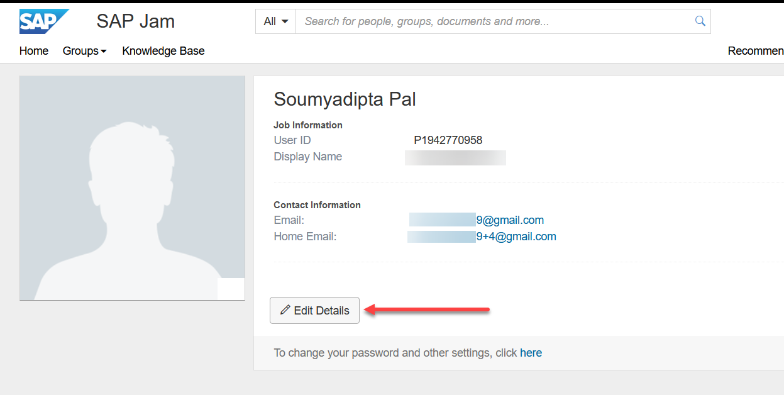Viewport: 784px width, 395px height.
Task: Click the SAP logo
Action: (x=44, y=21)
